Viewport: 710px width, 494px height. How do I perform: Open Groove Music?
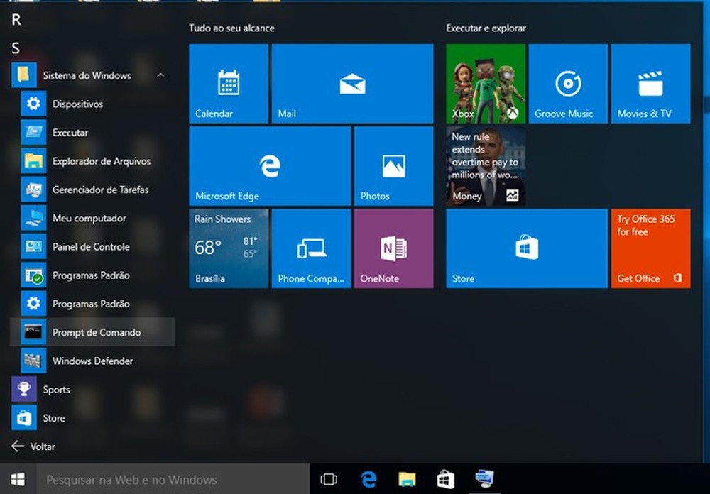[568, 83]
